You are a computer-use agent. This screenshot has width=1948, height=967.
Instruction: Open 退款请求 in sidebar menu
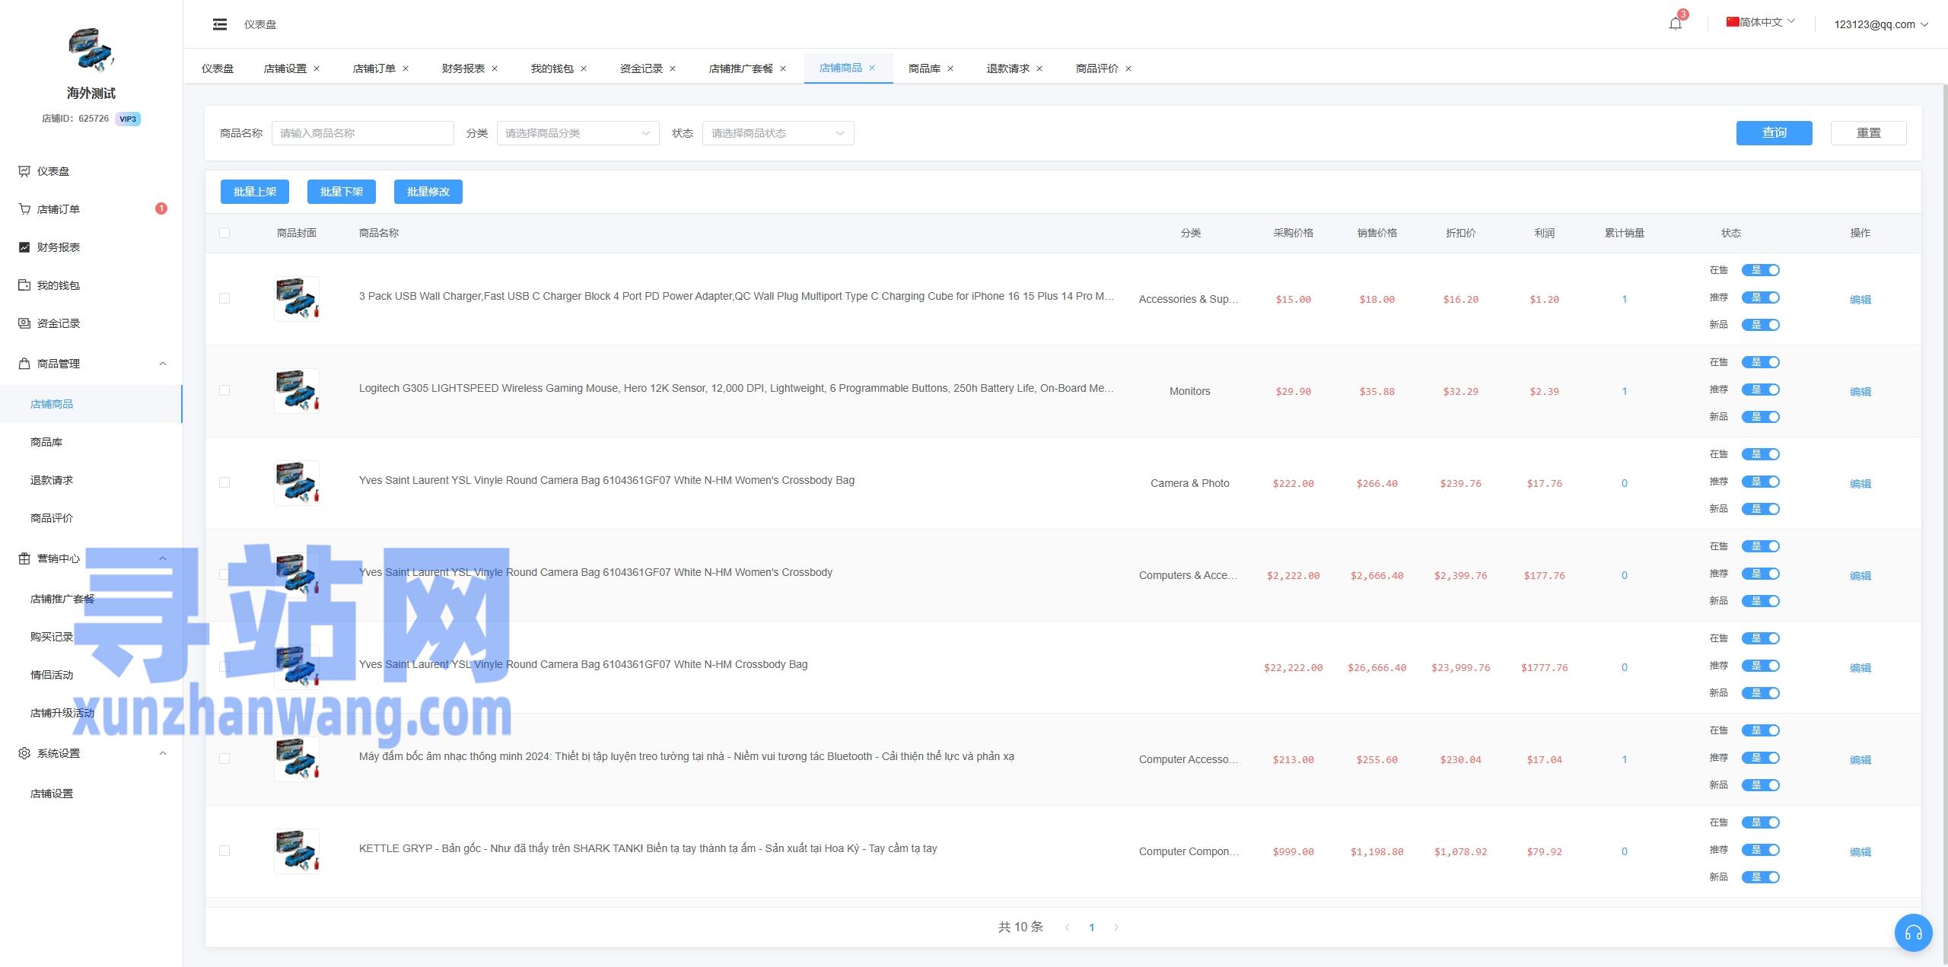pyautogui.click(x=91, y=480)
